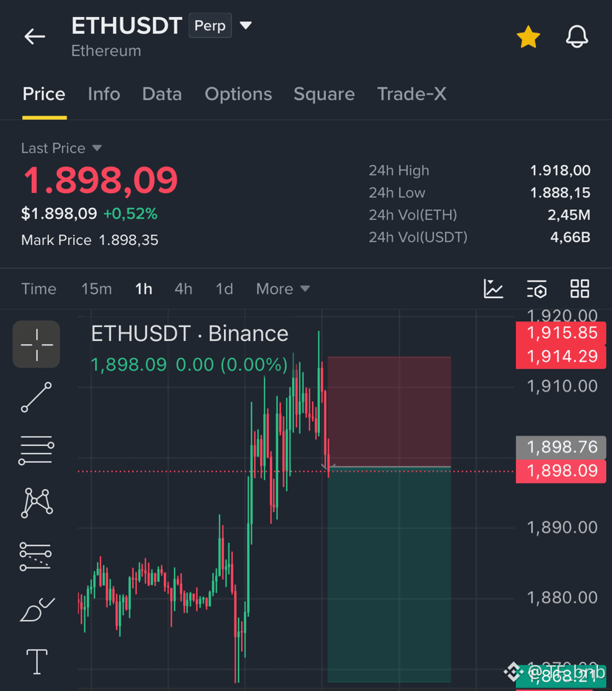Click the 1,880.00 axis price label

[x=562, y=598]
